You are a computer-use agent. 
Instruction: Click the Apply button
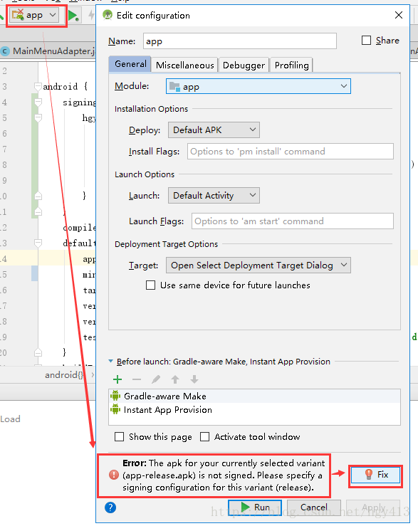pos(372,507)
